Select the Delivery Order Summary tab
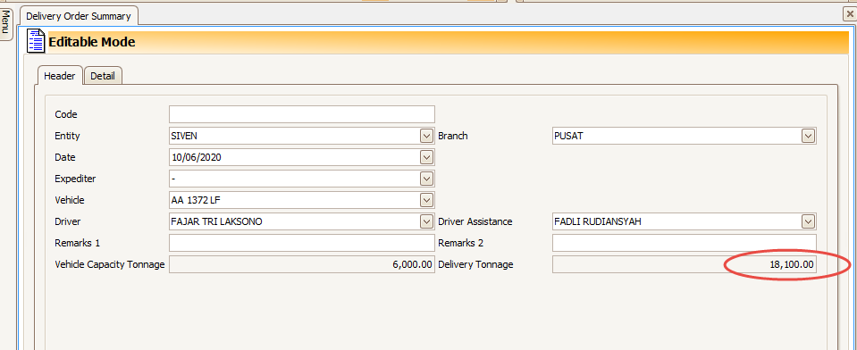The width and height of the screenshot is (857, 350). pyautogui.click(x=79, y=16)
